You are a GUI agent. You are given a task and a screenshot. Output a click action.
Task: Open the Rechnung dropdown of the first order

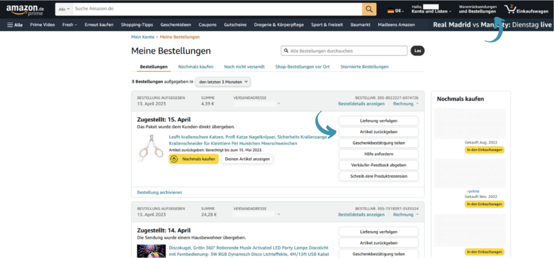click(405, 103)
